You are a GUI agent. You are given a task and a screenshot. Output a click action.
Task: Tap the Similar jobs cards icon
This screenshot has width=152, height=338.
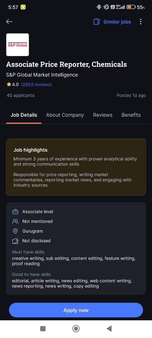click(97, 22)
